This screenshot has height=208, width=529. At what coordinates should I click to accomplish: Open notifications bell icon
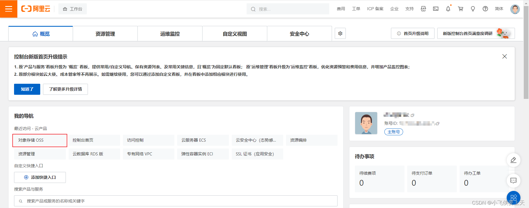[x=448, y=9]
